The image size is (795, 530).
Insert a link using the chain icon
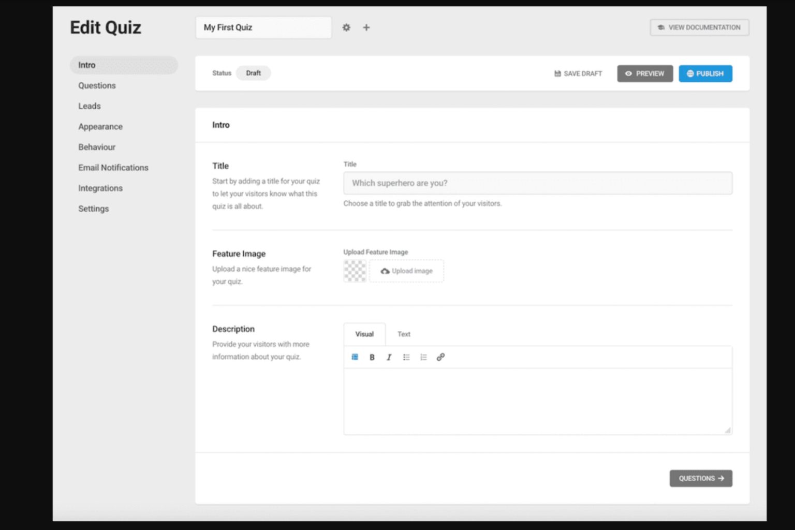[440, 357]
